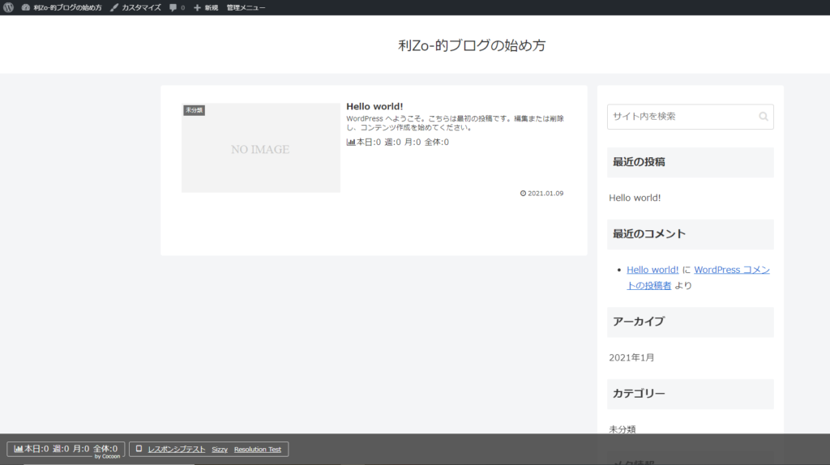The height and width of the screenshot is (465, 830).
Task: Focus the サイト内を検索 search field
Action: click(681, 117)
